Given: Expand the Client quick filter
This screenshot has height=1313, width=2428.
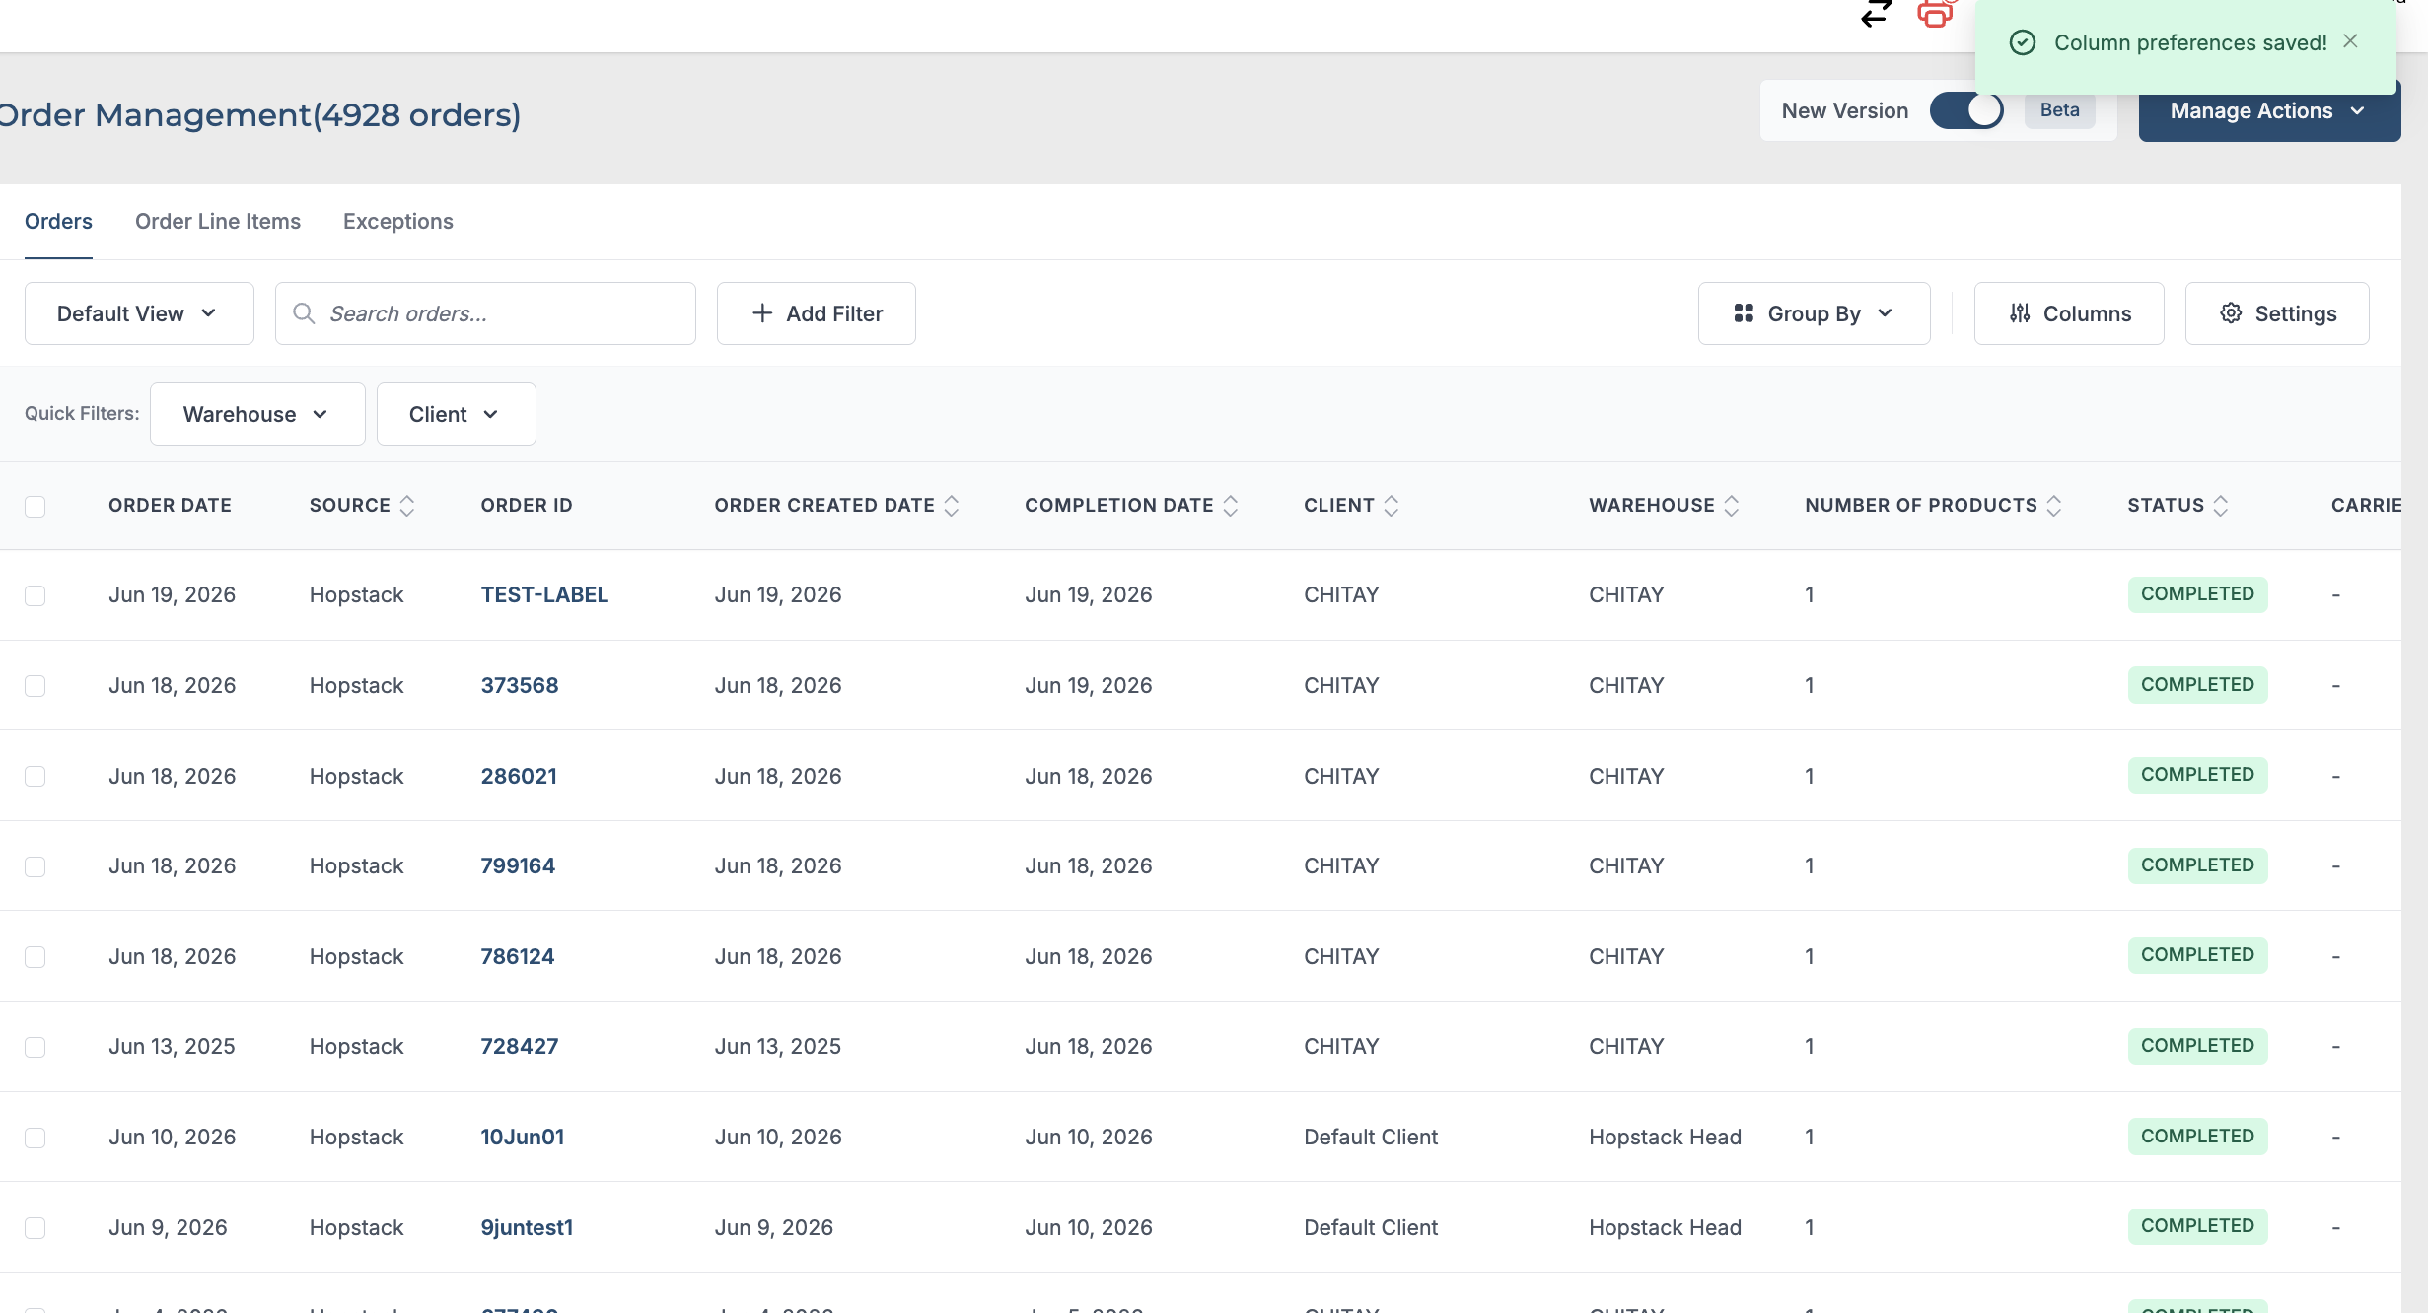Looking at the screenshot, I should point(457,414).
